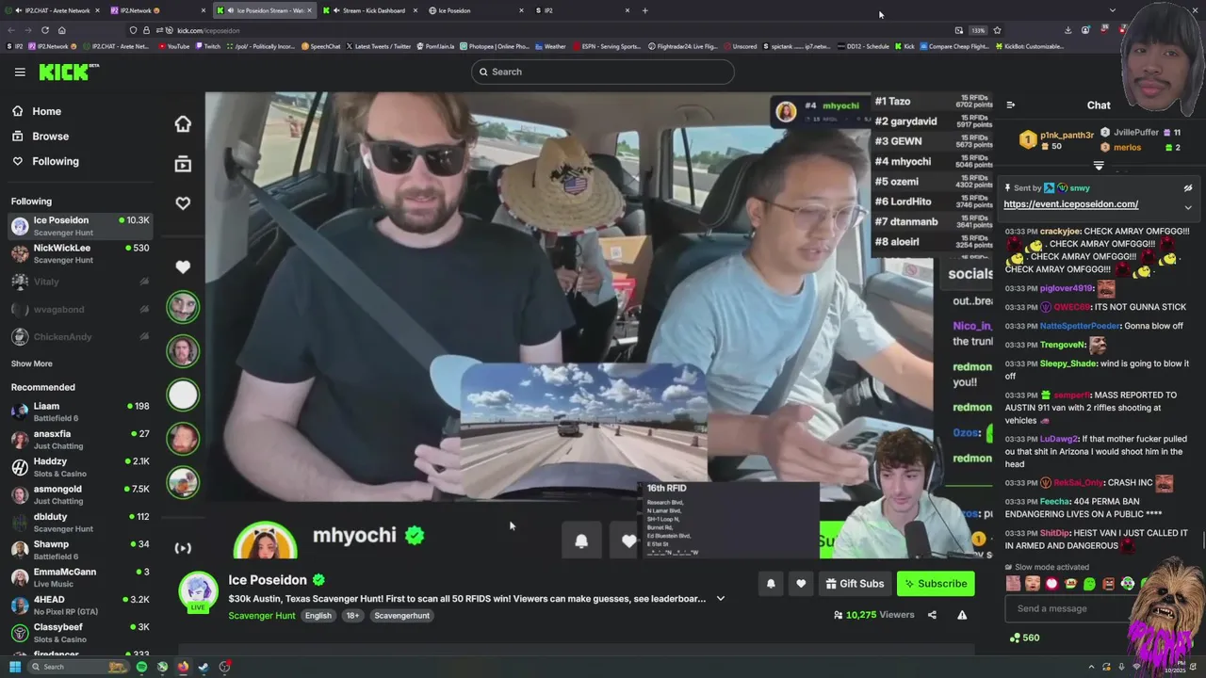Image resolution: width=1206 pixels, height=678 pixels.
Task: Hide the pinned message eye icon
Action: [1188, 188]
